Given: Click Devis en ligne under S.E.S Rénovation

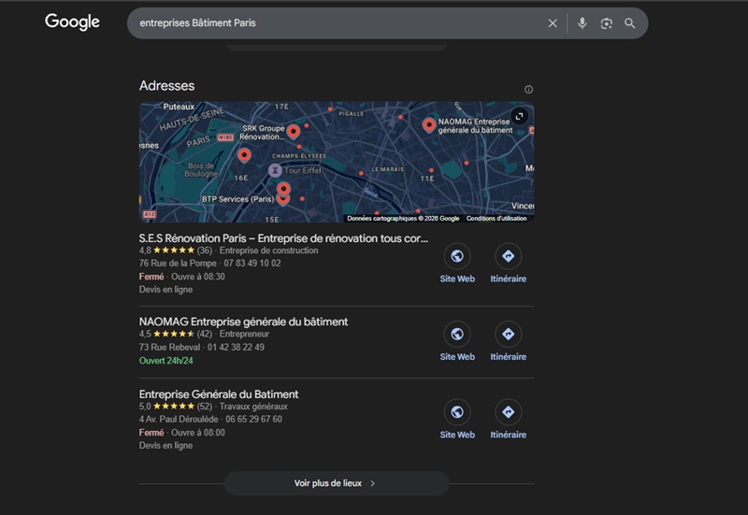Looking at the screenshot, I should 166,290.
